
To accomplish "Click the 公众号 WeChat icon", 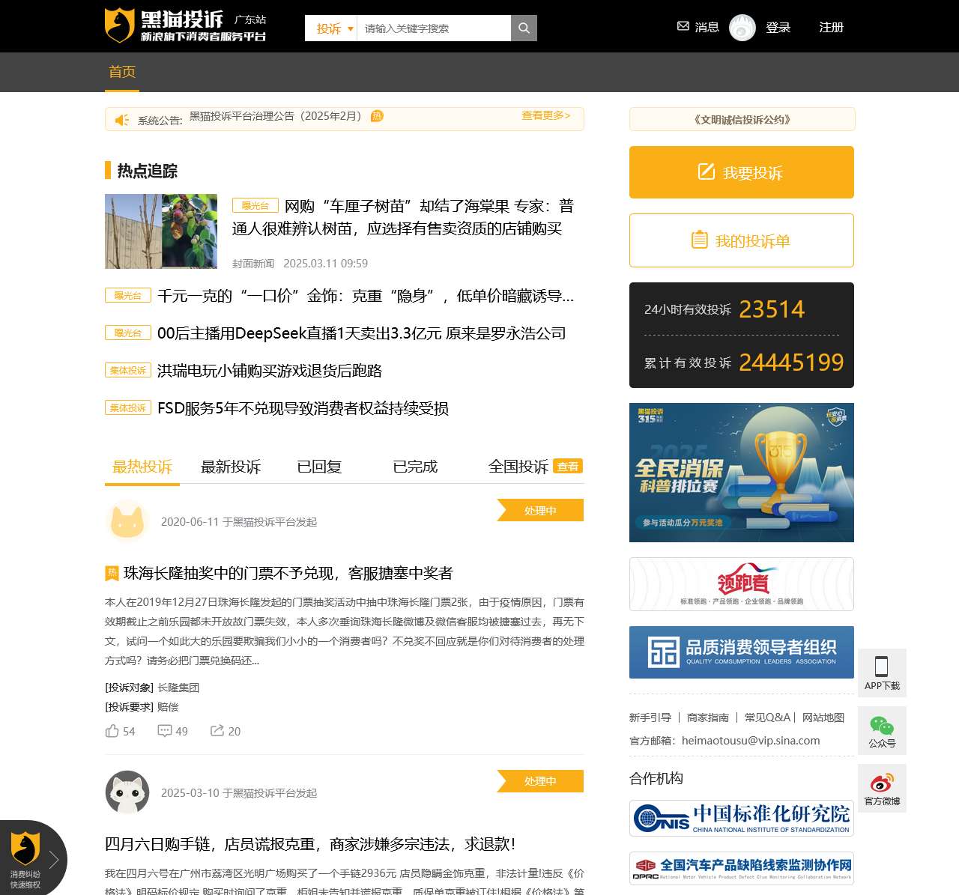I will pos(882,724).
